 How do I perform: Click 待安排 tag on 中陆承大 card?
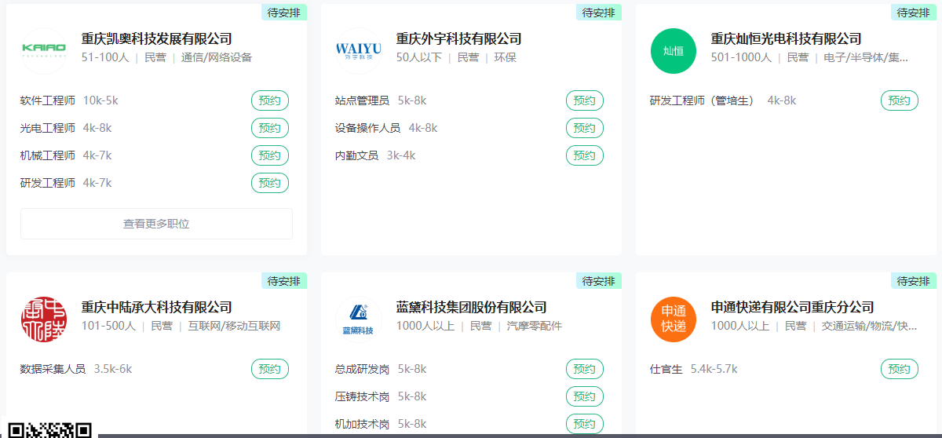tap(284, 281)
